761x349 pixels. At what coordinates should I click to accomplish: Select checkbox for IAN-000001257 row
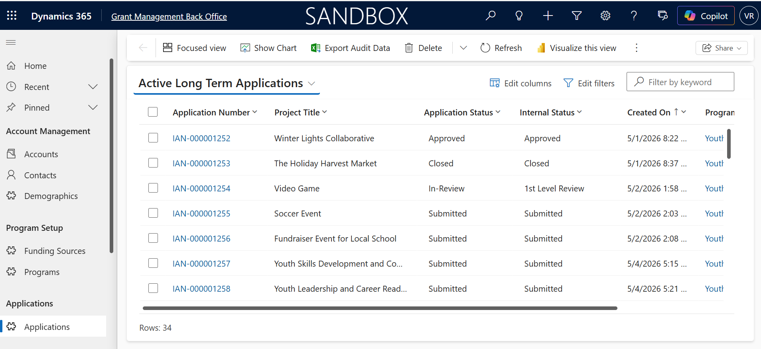(x=153, y=263)
